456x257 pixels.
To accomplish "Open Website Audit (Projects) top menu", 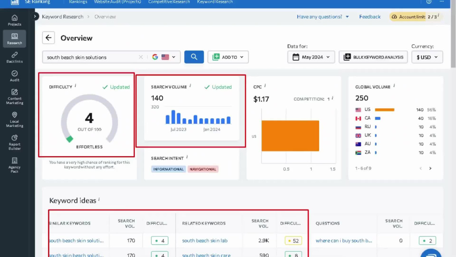I will tap(118, 2).
